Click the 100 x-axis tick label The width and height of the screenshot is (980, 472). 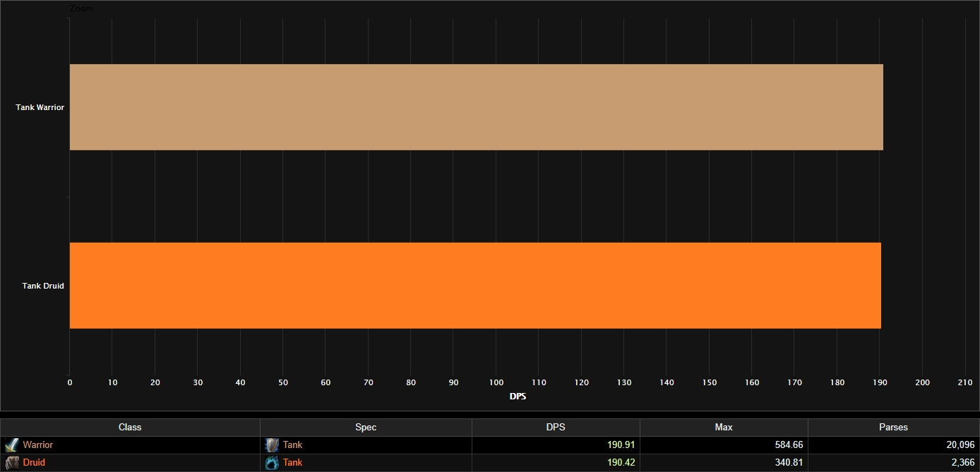pos(496,382)
